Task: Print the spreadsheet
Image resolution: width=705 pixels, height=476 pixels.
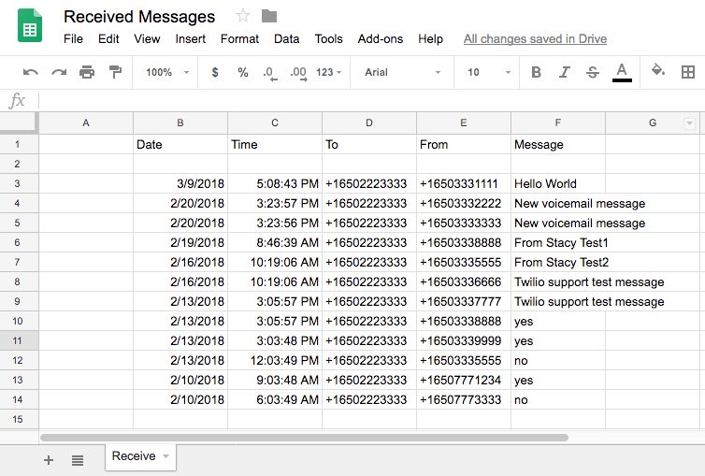Action: click(87, 72)
